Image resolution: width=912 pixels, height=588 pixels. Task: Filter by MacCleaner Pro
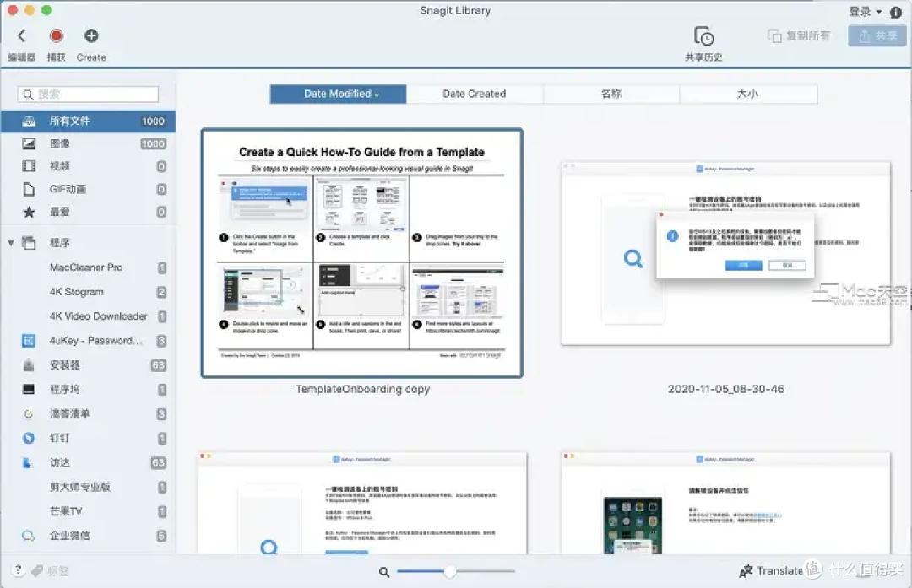coord(89,267)
